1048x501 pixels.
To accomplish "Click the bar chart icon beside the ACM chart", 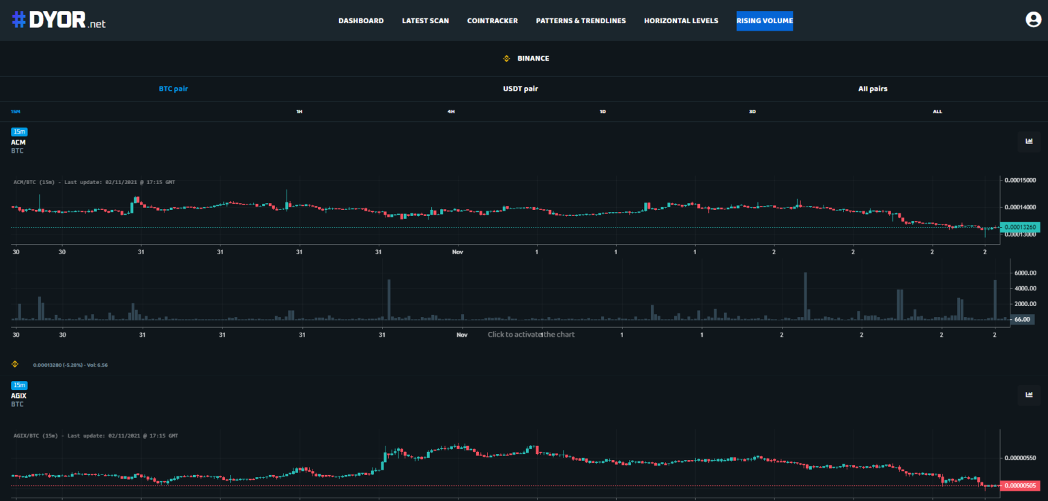I will coord(1029,141).
